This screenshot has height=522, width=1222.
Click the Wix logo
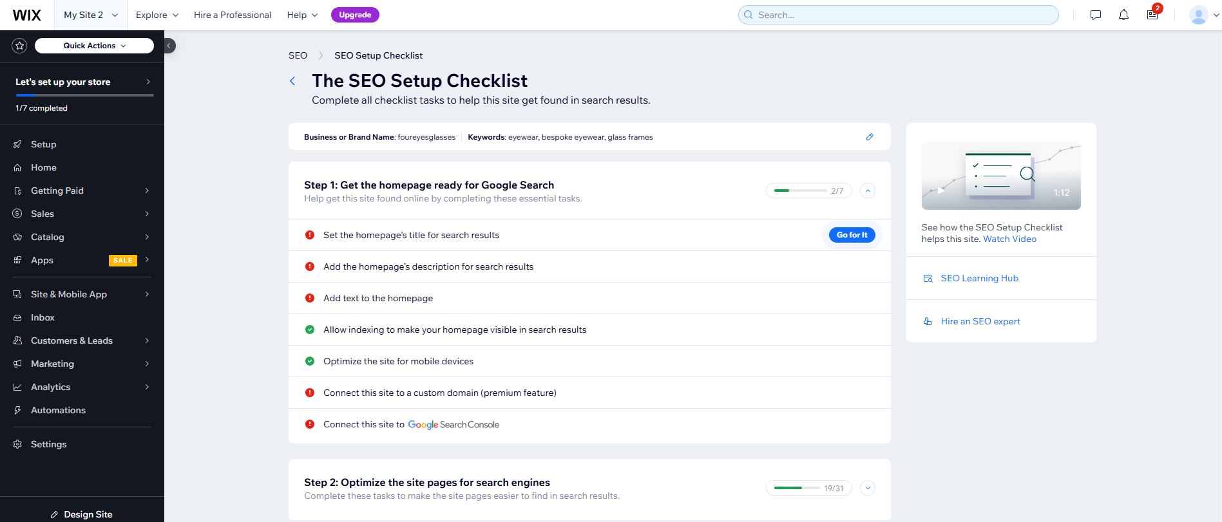tap(27, 15)
